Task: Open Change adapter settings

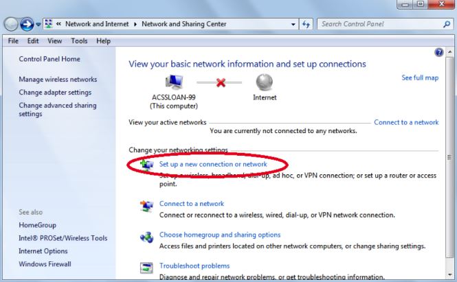Action: 55,93
